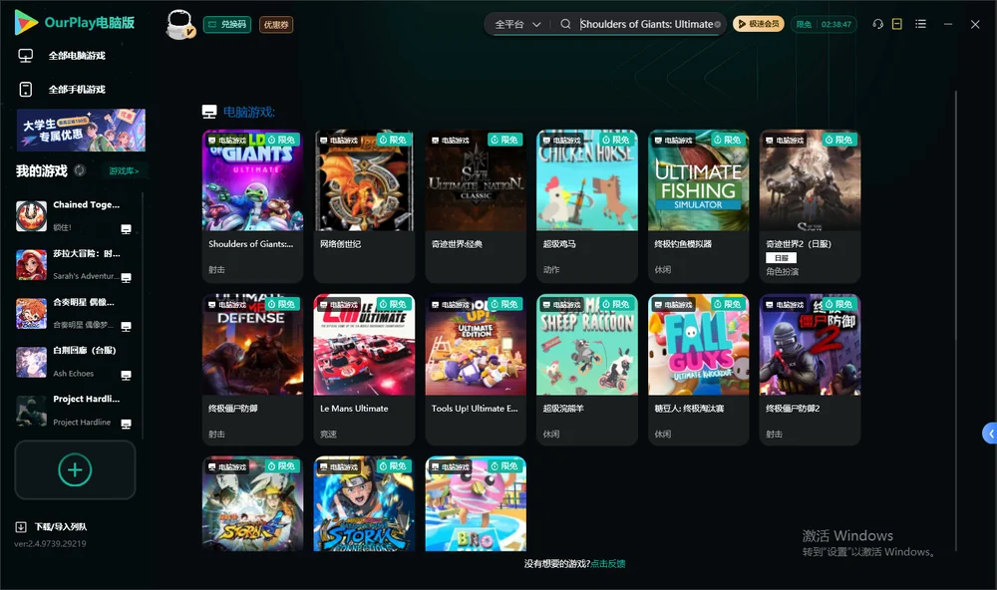Click the 竞速 genre under Le Mans Ultimate
Screen dimensions: 997x590
[328, 435]
